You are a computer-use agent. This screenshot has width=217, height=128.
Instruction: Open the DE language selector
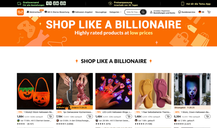click(x=201, y=12)
